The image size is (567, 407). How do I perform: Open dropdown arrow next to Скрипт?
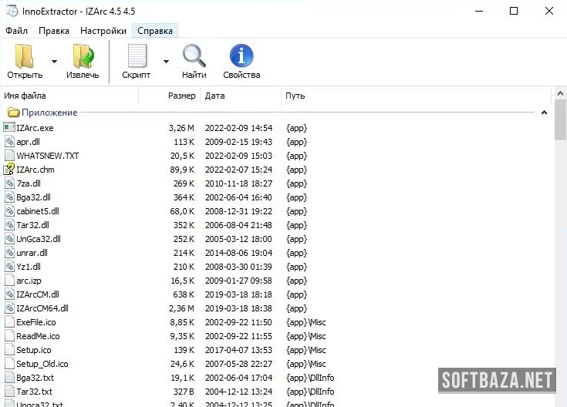pos(166,61)
